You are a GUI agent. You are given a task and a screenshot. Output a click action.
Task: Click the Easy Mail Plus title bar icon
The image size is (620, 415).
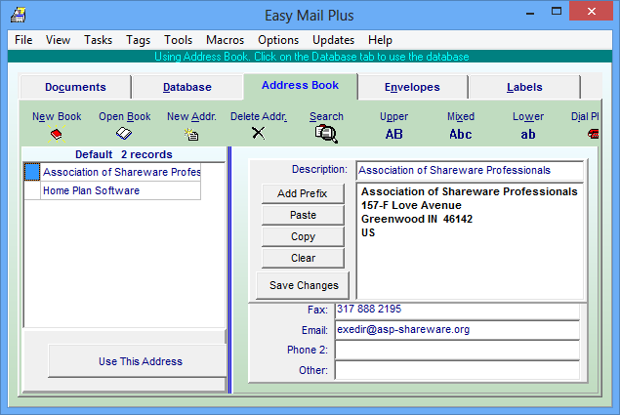point(19,16)
